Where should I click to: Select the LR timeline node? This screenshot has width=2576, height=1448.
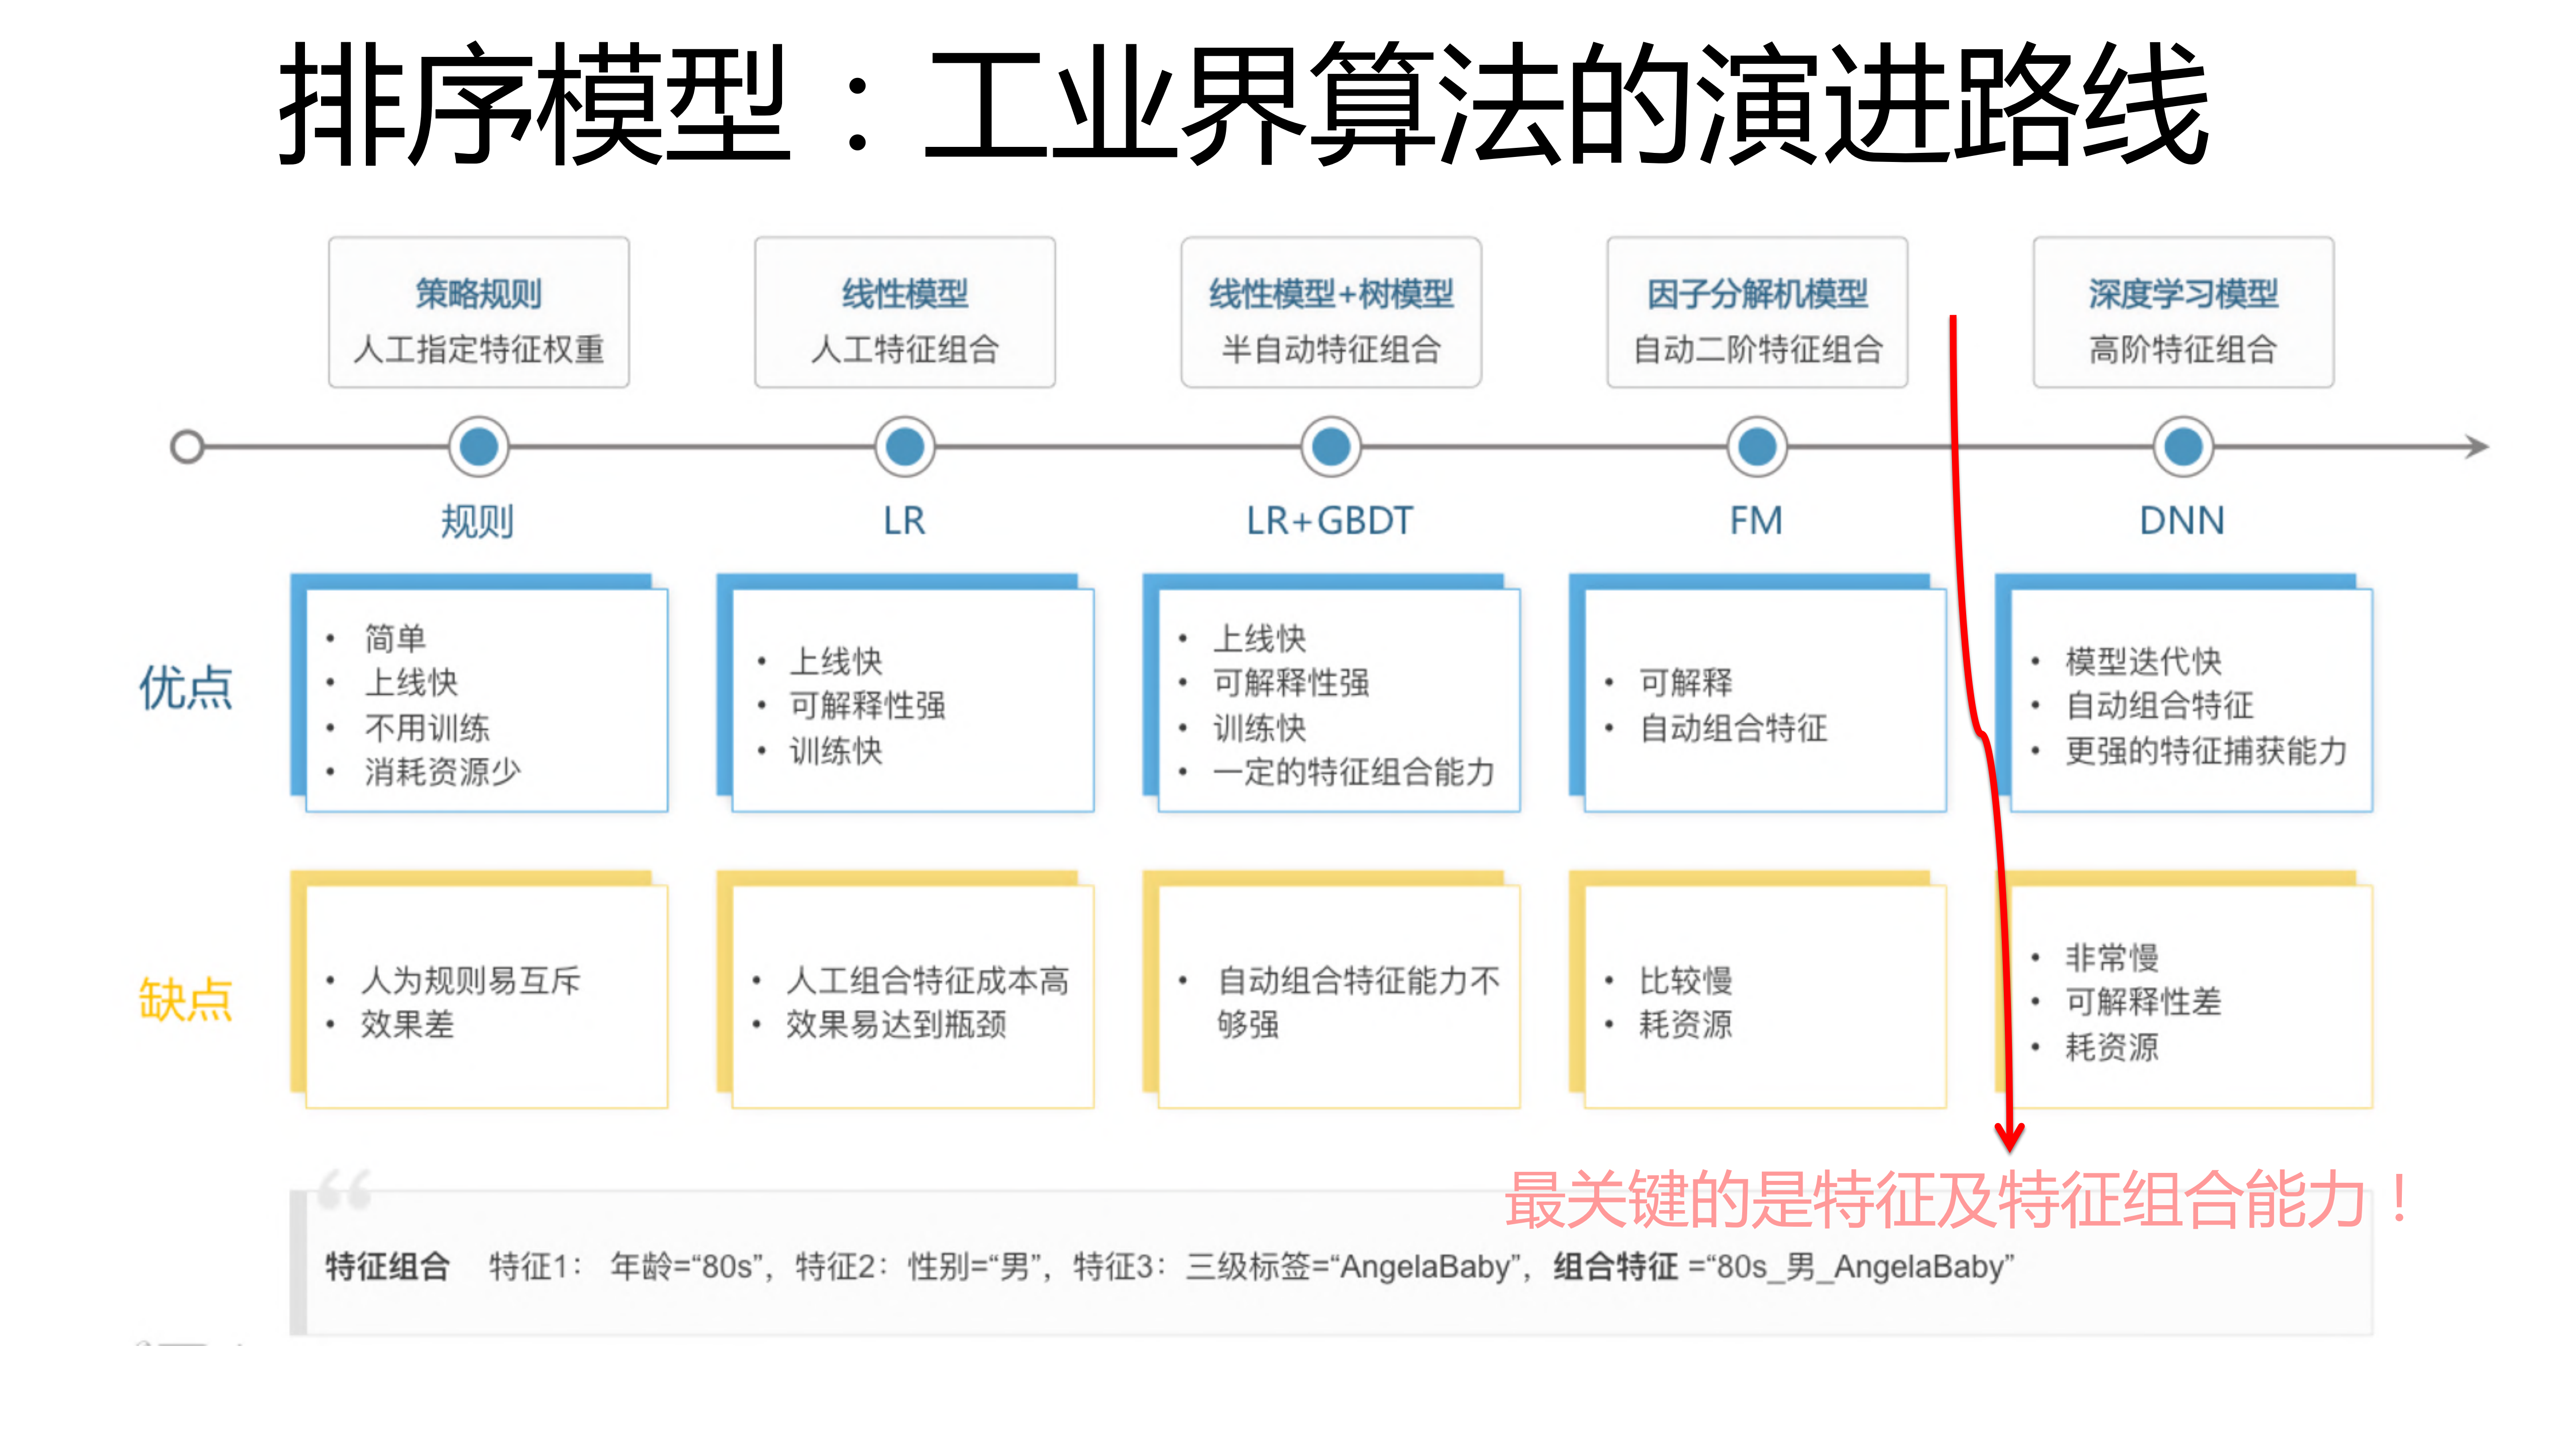coord(905,447)
